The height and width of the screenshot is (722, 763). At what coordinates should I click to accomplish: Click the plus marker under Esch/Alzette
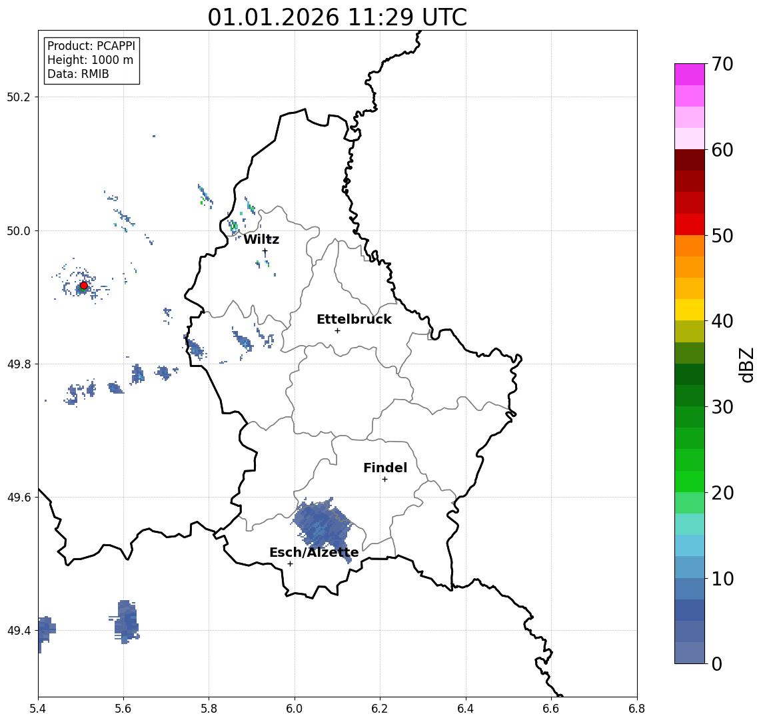tap(290, 564)
